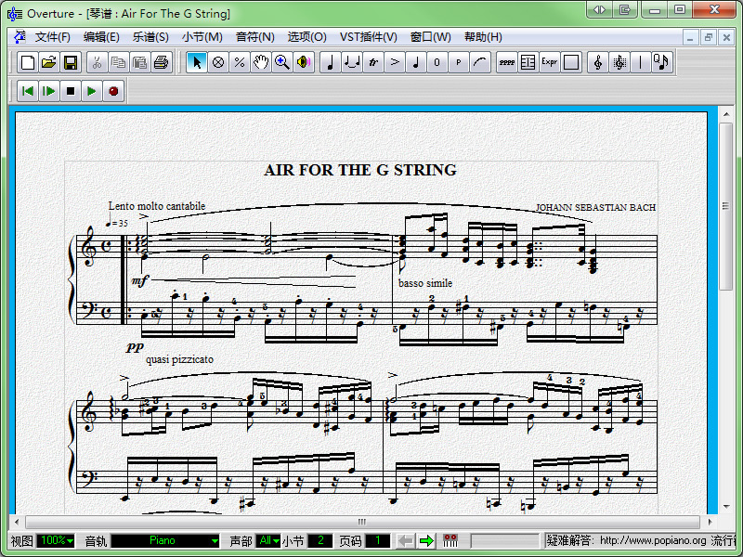Open the 音符(N) menu
Image resolution: width=743 pixels, height=557 pixels.
(254, 37)
